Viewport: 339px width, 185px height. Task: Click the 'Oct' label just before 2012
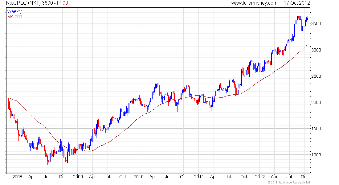coord(244,177)
